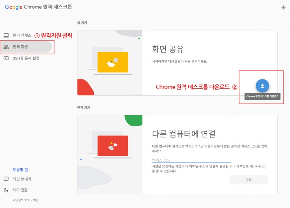Click the Chrome 원격 데스크톱 다운로드 tooltip label
290x208 pixels.
click(x=262, y=96)
